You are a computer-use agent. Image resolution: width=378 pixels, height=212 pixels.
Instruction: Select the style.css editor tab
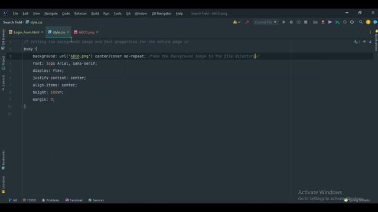[x=59, y=32]
